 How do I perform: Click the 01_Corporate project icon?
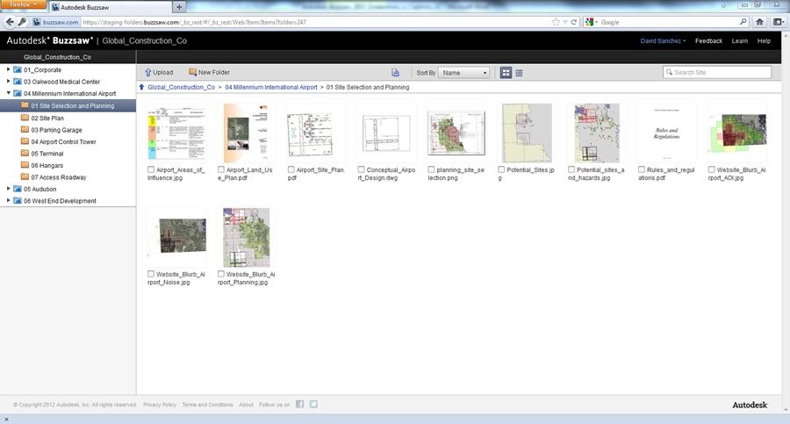point(18,69)
